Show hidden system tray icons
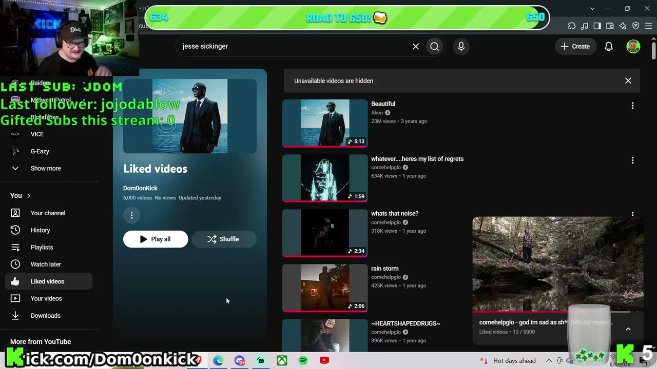The height and width of the screenshot is (369, 657). pos(549,361)
